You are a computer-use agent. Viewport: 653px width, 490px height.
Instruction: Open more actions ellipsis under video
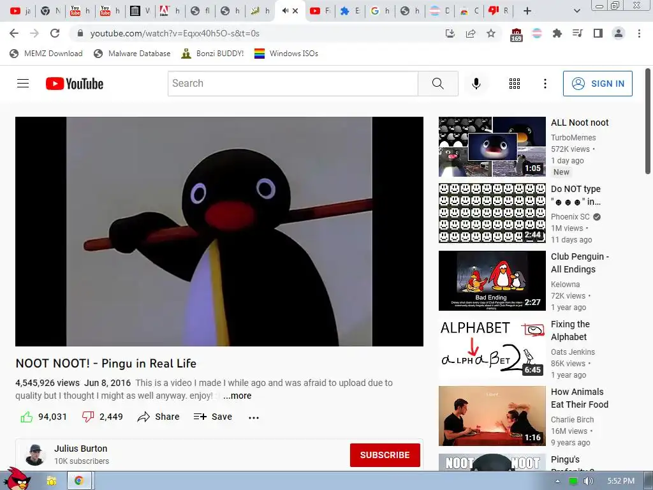(254, 417)
